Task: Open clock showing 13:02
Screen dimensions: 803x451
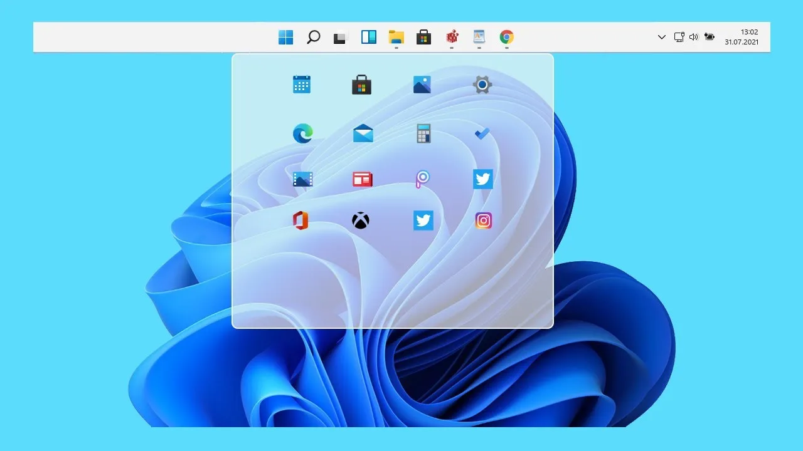Action: pyautogui.click(x=749, y=32)
